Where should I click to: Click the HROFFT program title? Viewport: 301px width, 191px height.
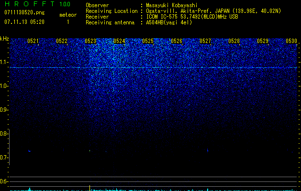[30, 4]
